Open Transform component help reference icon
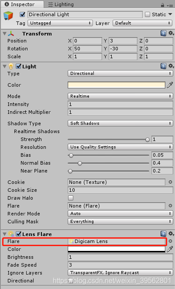This screenshot has height=289, width=175. click(163, 33)
